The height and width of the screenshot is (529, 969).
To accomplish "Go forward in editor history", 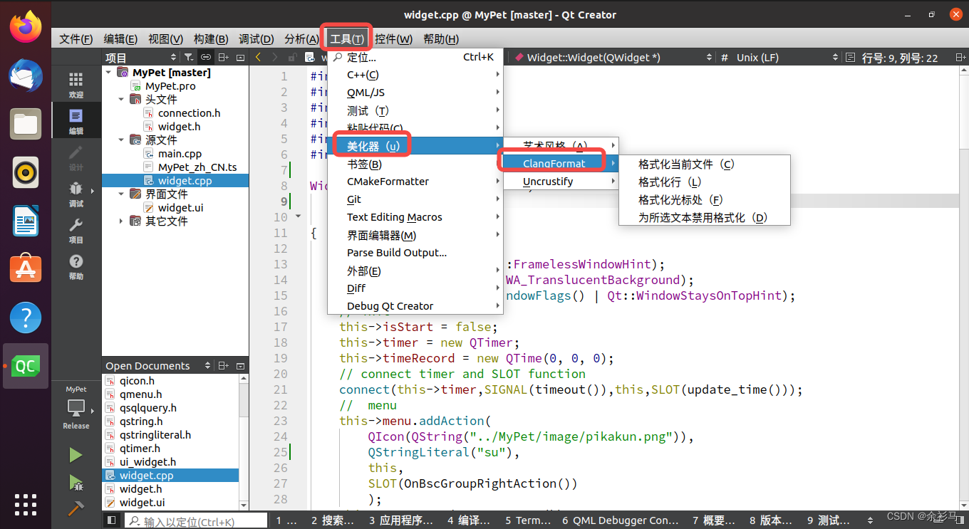I will pyautogui.click(x=274, y=58).
